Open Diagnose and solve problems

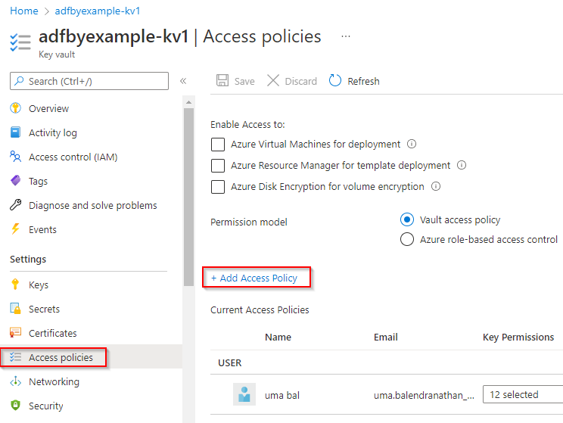92,205
